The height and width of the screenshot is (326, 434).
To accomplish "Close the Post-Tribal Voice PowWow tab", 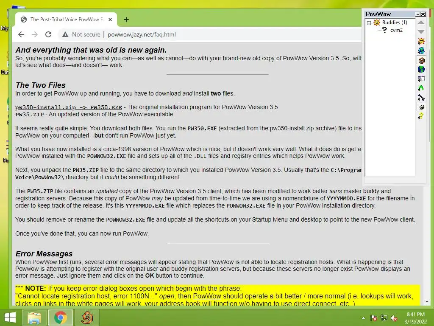I will coord(110,20).
